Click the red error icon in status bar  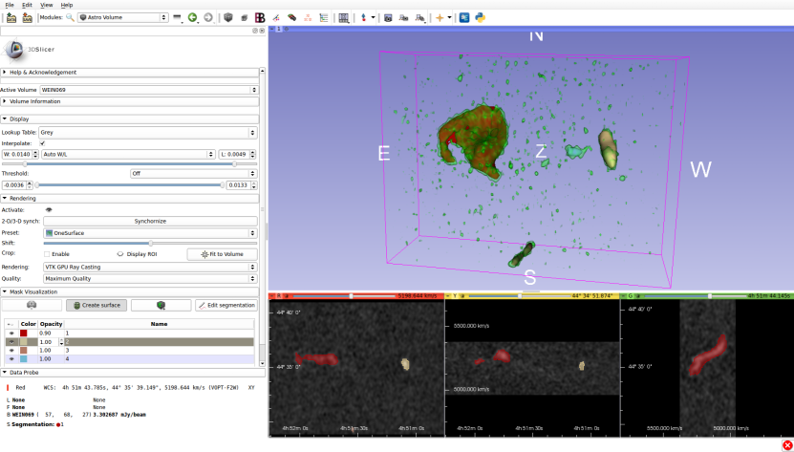pyautogui.click(x=785, y=444)
